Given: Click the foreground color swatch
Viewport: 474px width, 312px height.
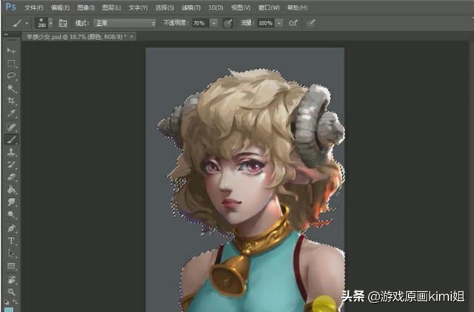Looking at the screenshot, I should [9, 309].
